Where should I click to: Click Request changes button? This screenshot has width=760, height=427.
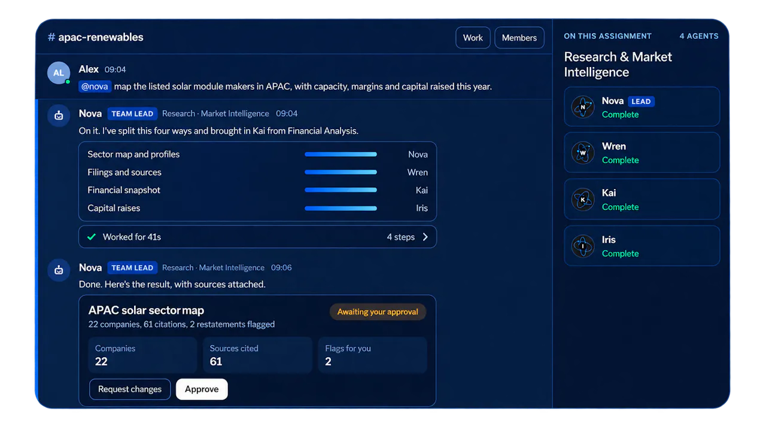coord(130,389)
